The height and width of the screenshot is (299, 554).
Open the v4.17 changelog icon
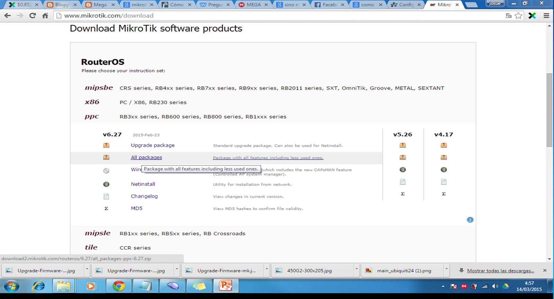[x=444, y=182]
